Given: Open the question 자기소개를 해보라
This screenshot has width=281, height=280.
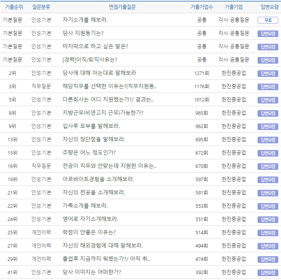Looking at the screenshot, I should pos(85,20).
